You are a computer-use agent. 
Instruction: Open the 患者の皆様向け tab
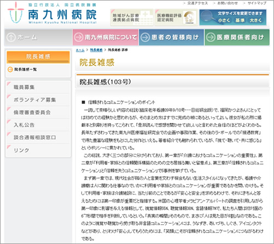point(171,37)
